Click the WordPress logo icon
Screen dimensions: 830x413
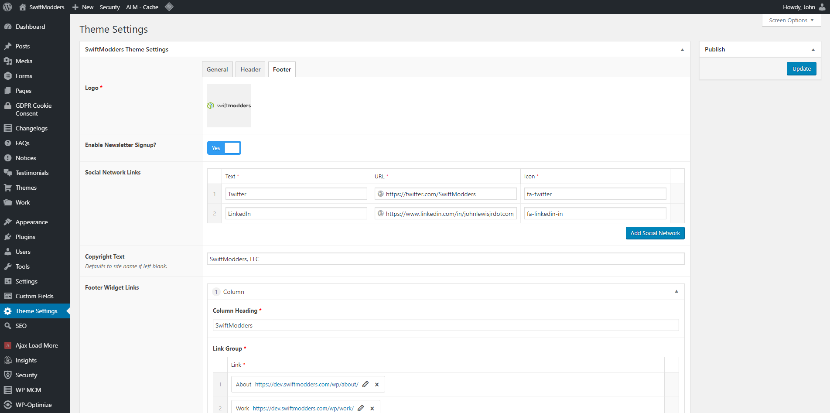coord(7,7)
